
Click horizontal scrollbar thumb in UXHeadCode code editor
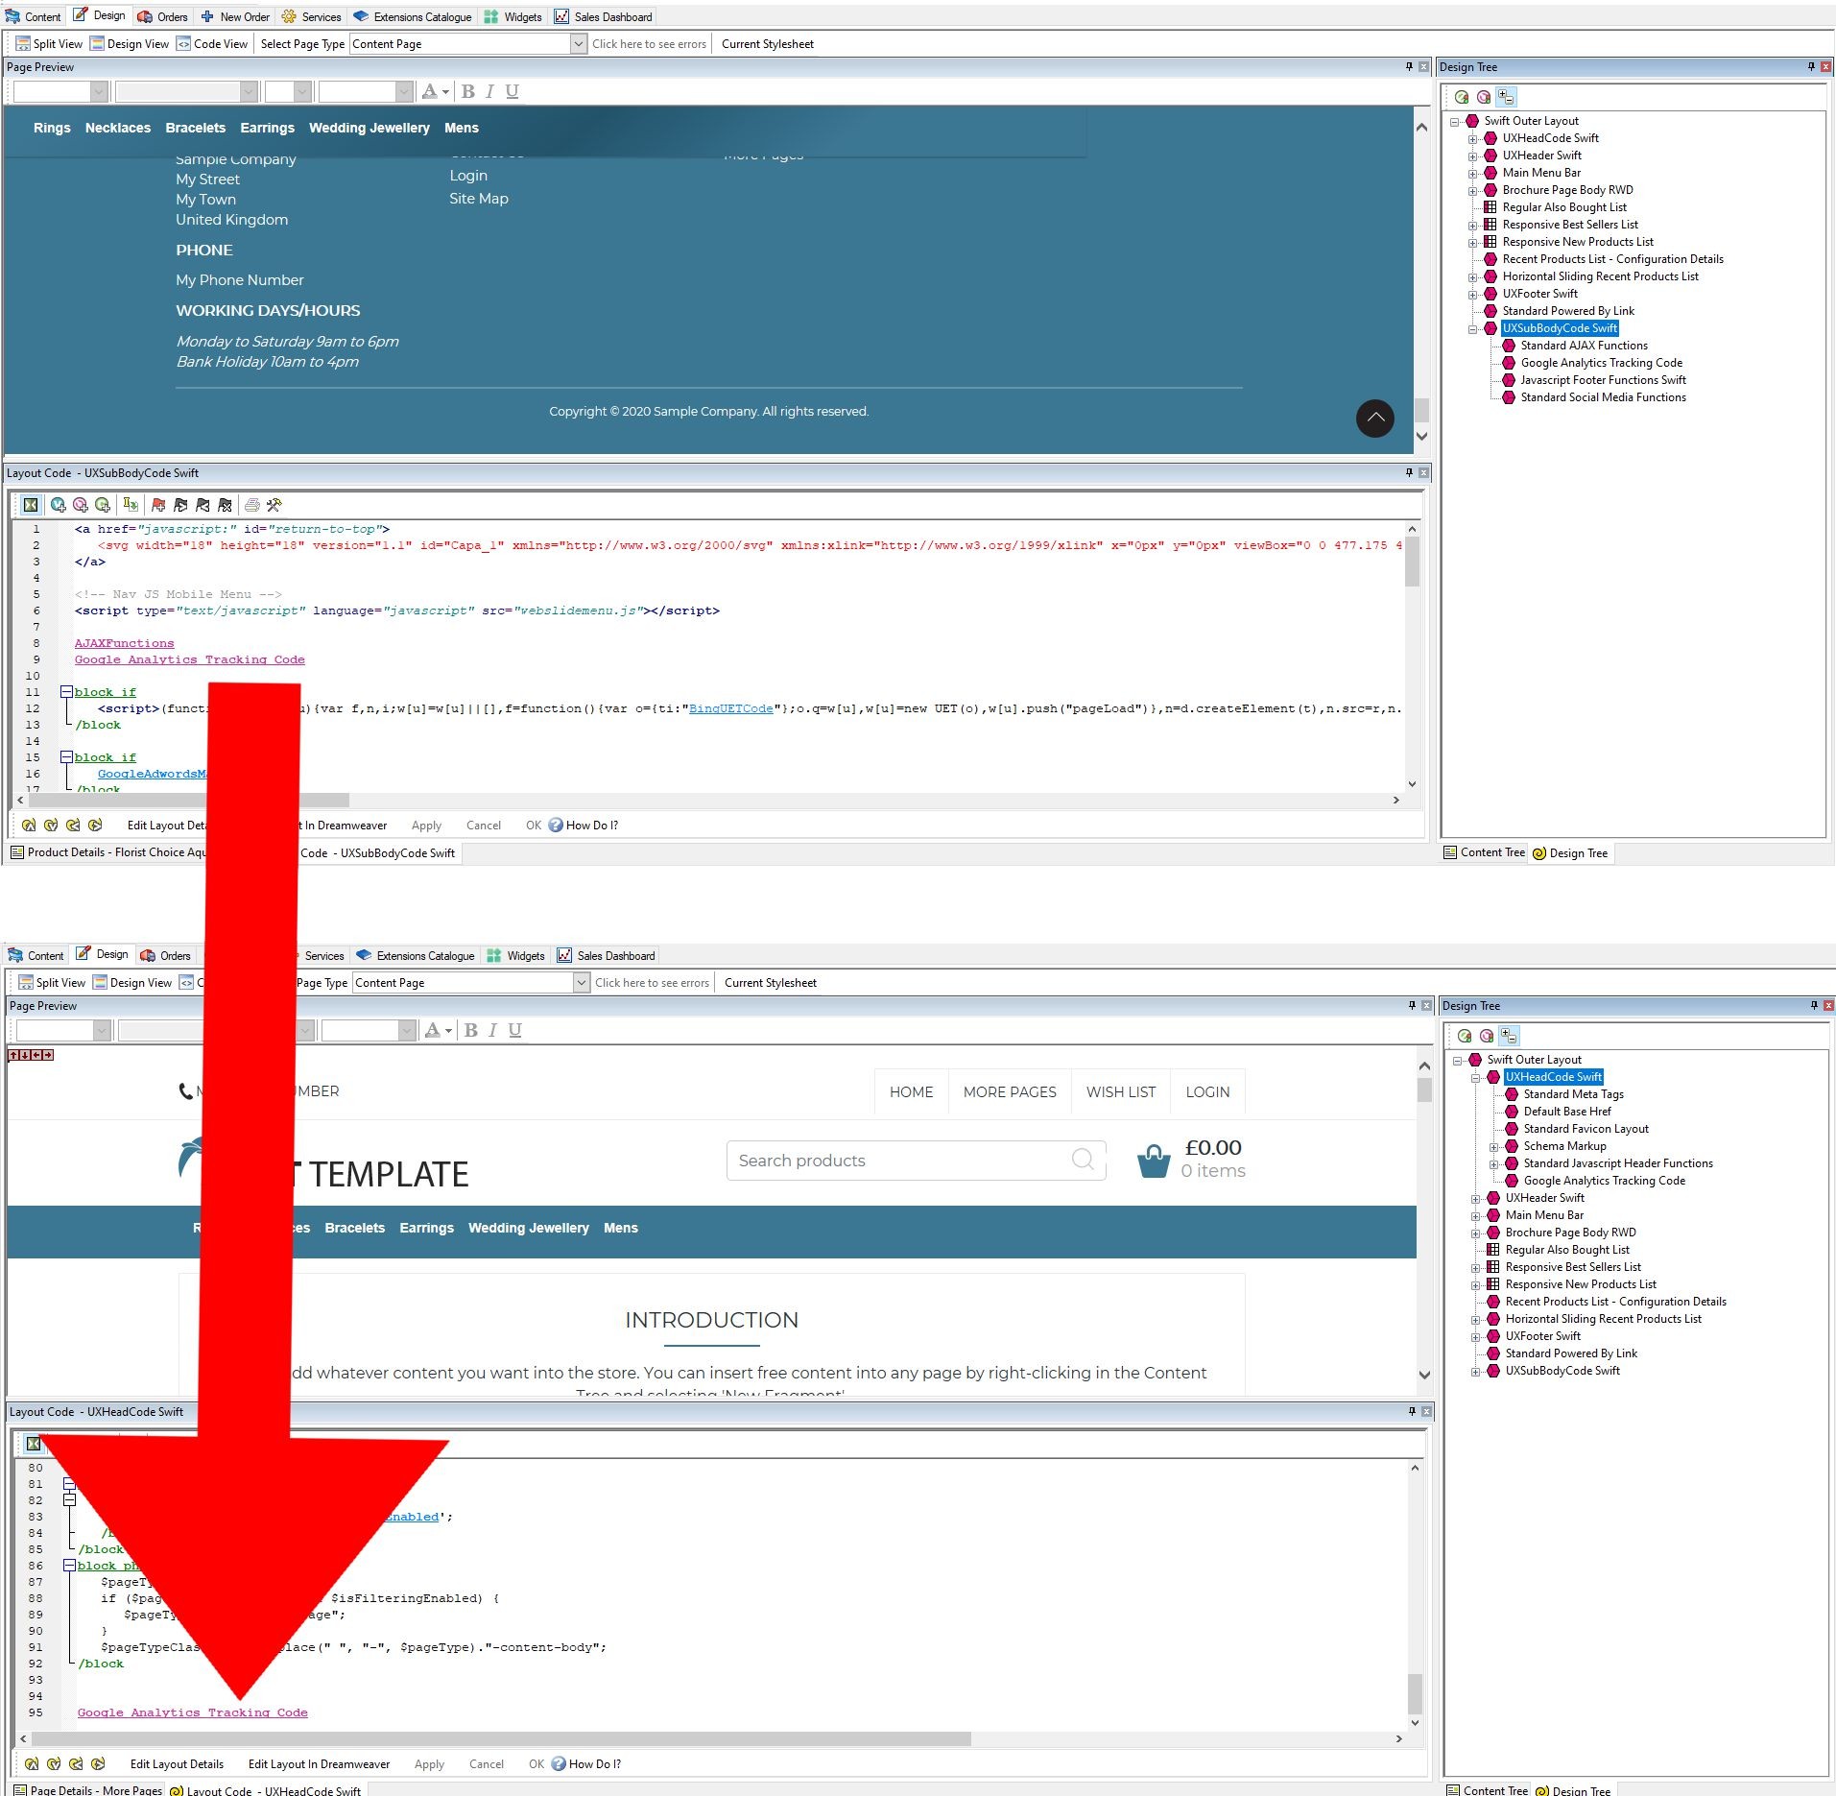(500, 1739)
